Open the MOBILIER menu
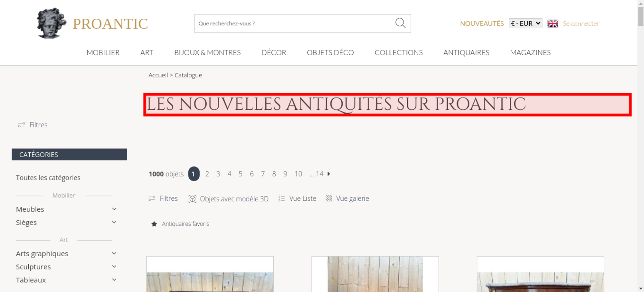 tap(103, 52)
